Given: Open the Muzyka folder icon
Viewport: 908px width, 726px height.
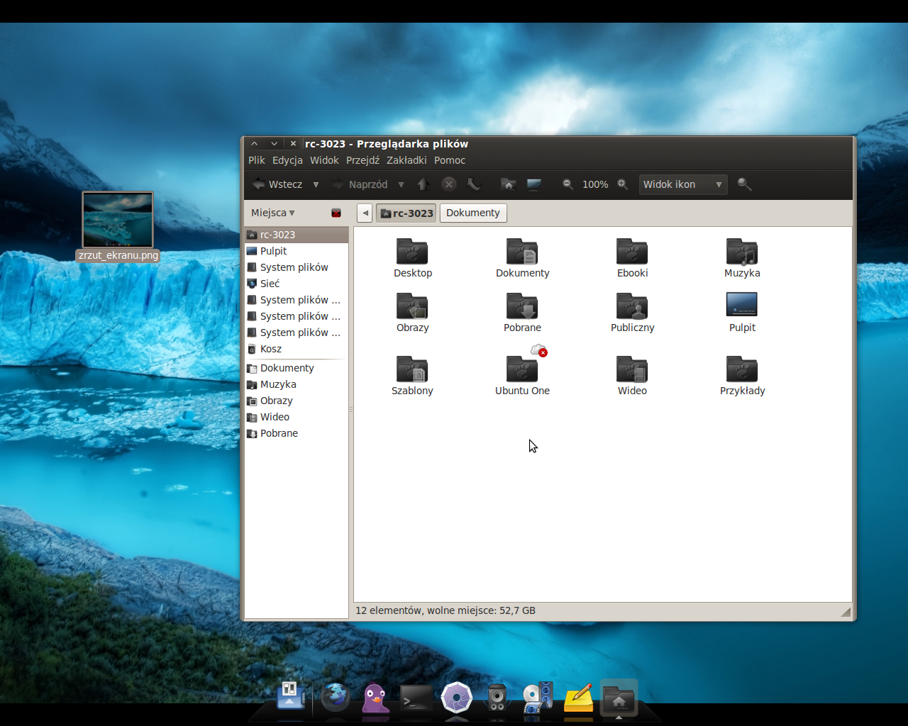Looking at the screenshot, I should click(x=742, y=252).
